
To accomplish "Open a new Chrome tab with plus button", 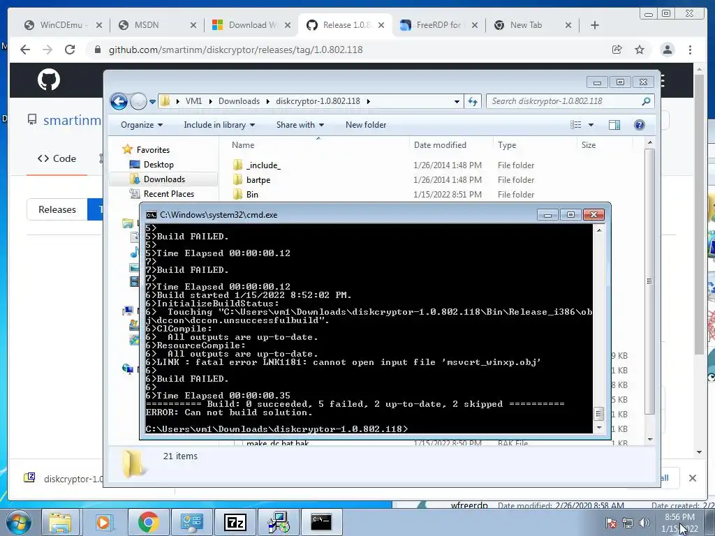I will tap(595, 25).
